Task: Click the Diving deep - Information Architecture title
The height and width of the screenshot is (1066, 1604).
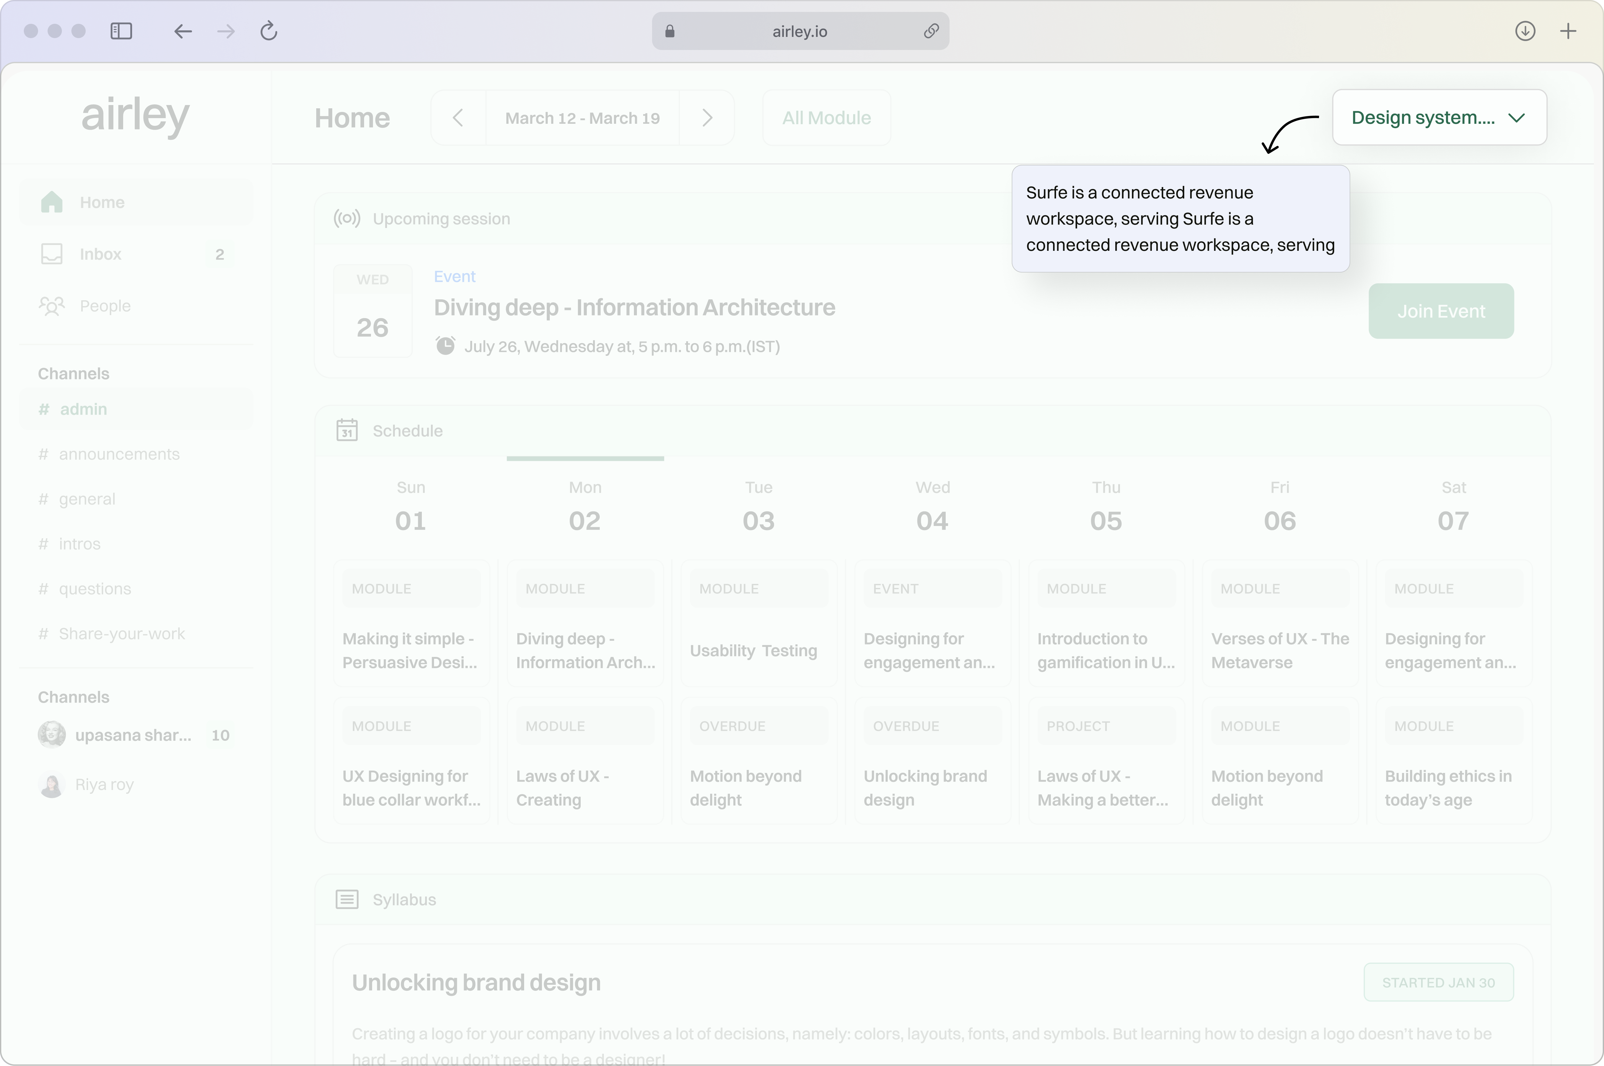Action: (x=634, y=307)
